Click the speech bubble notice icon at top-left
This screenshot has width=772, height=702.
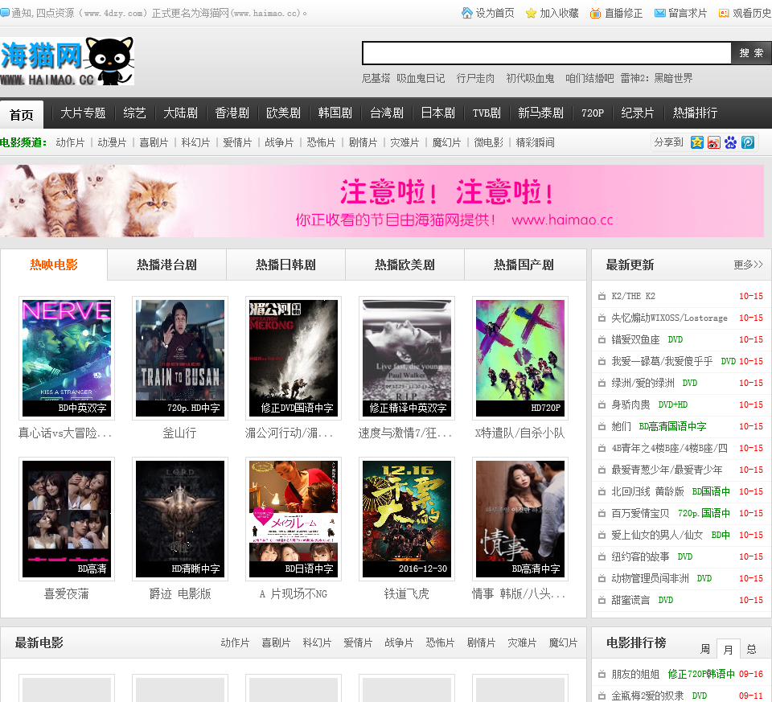coord(5,13)
